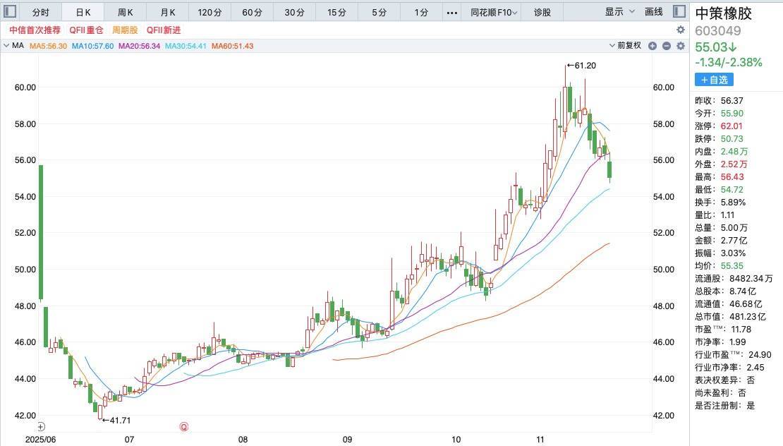Open the 前复权 adjustment dropdown
Image resolution: width=783 pixels, height=446 pixels.
coord(629,46)
